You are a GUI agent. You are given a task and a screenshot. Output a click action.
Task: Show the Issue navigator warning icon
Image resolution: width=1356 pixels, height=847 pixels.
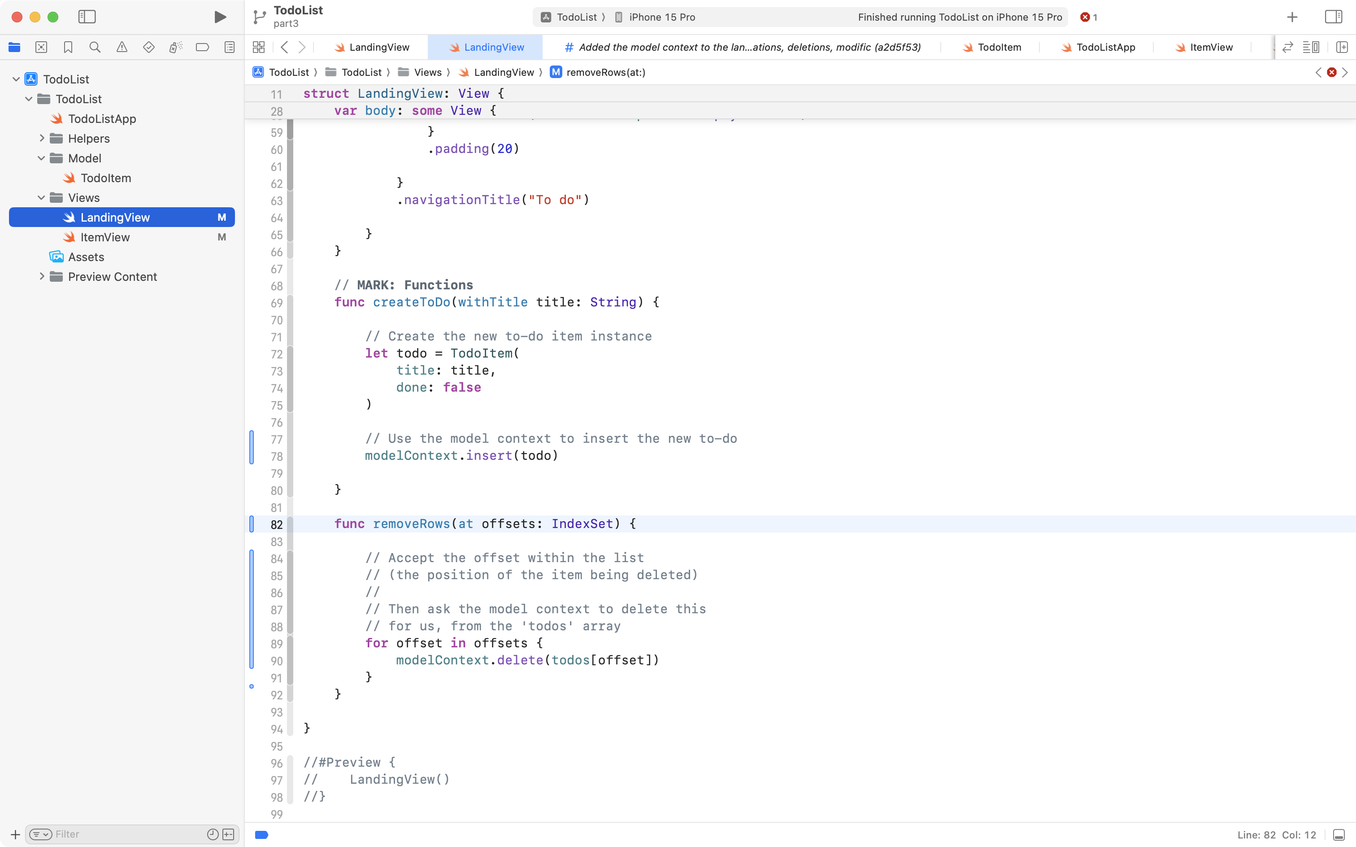pyautogui.click(x=122, y=47)
